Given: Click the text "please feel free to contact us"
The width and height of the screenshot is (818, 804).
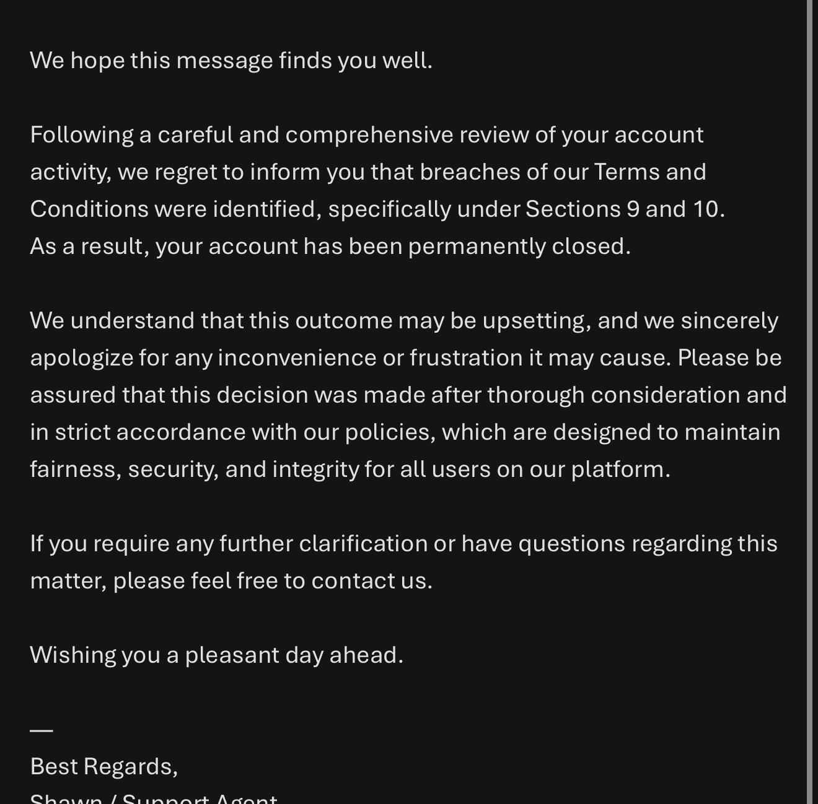Looking at the screenshot, I should 272,581.
